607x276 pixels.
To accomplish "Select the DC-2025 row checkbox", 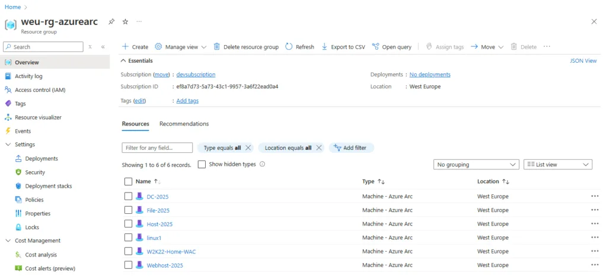I will [128, 197].
